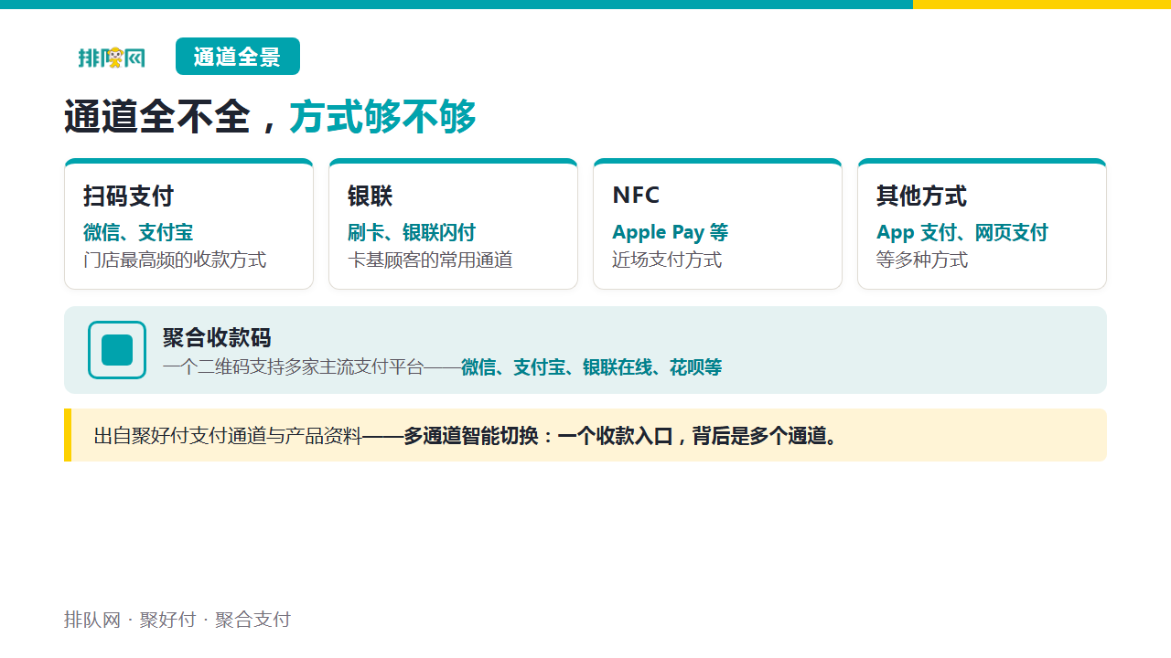Click the footer 排队网 · 聚好付 · 聚合支付
The width and height of the screenshot is (1171, 658).
coord(177,620)
